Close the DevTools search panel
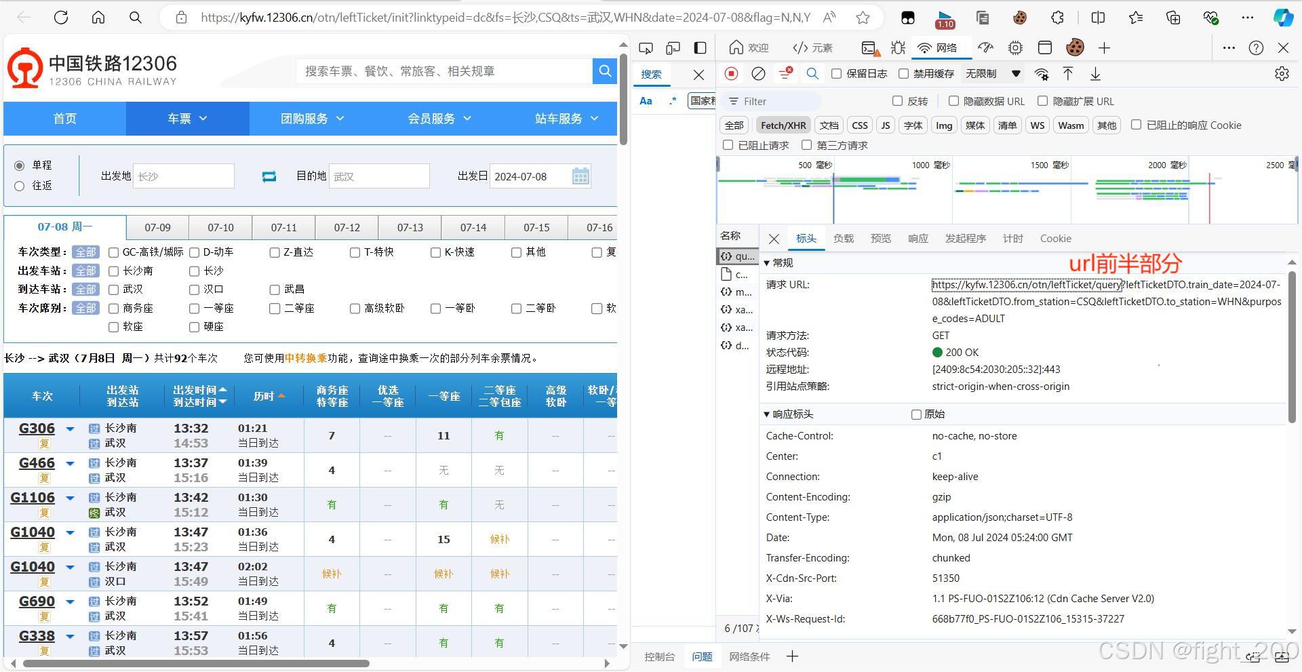The width and height of the screenshot is (1302, 672). [x=698, y=75]
